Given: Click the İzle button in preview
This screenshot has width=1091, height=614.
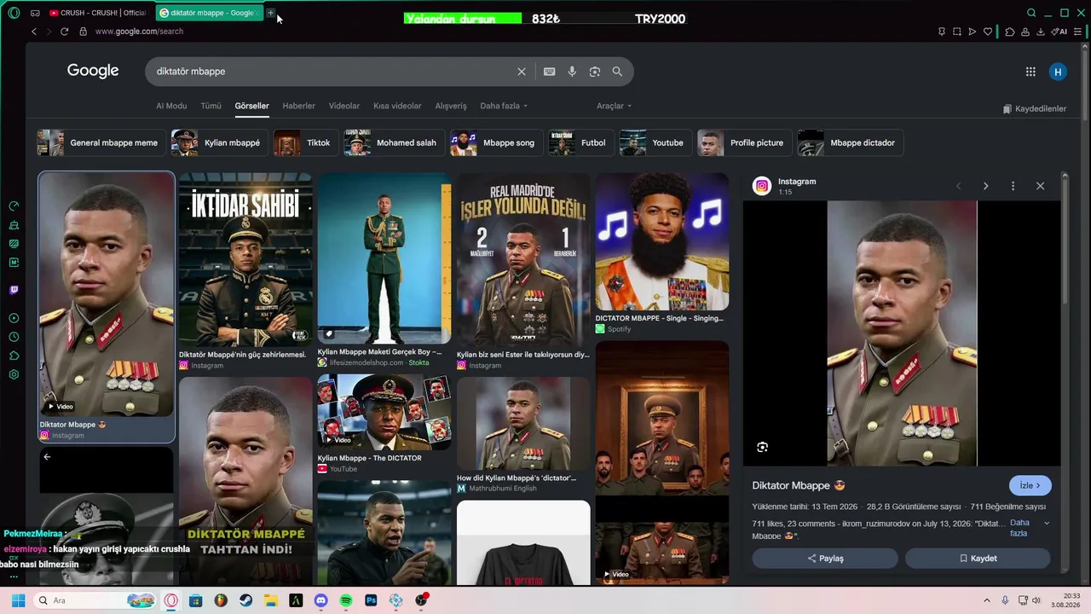Looking at the screenshot, I should click(x=1030, y=485).
